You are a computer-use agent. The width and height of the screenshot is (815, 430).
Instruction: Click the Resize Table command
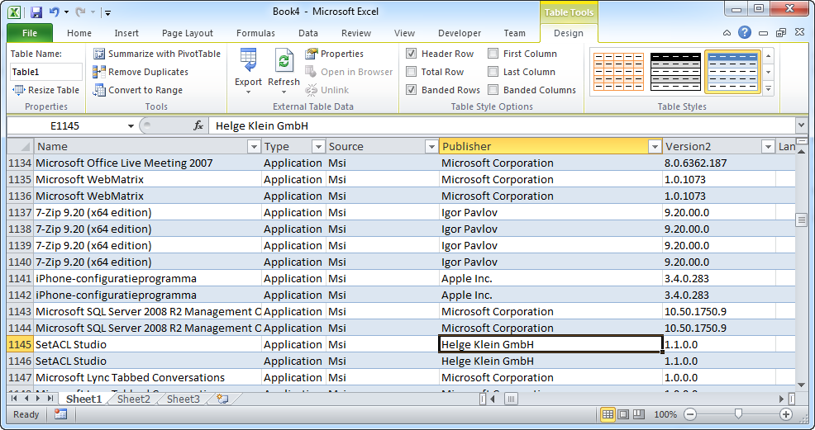coord(45,90)
